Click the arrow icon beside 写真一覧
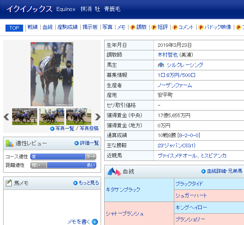The image size is (244, 225). [52, 129]
